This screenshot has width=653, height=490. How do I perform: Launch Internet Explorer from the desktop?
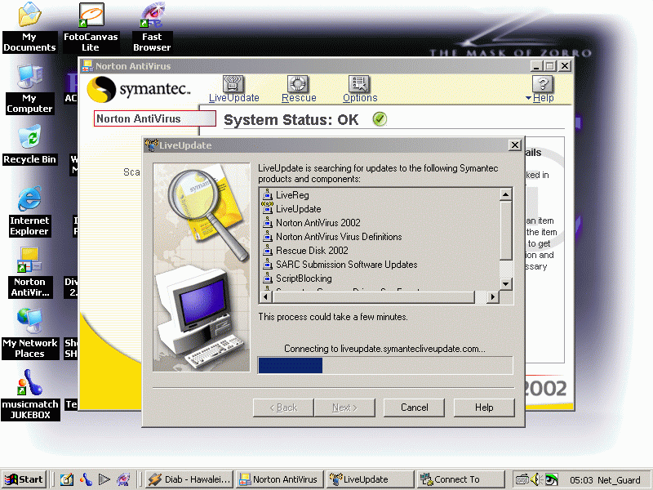pyautogui.click(x=29, y=212)
